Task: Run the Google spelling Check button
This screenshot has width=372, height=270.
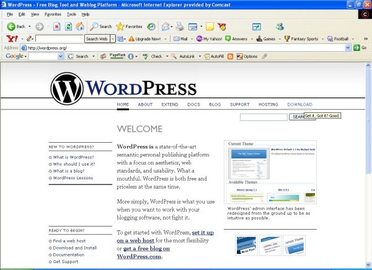Action: 153,56
